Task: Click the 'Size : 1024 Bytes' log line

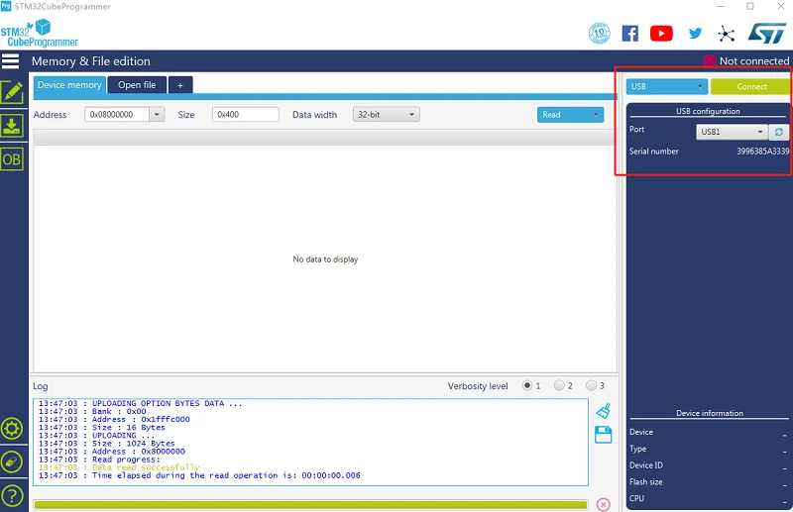Action: coord(107,444)
